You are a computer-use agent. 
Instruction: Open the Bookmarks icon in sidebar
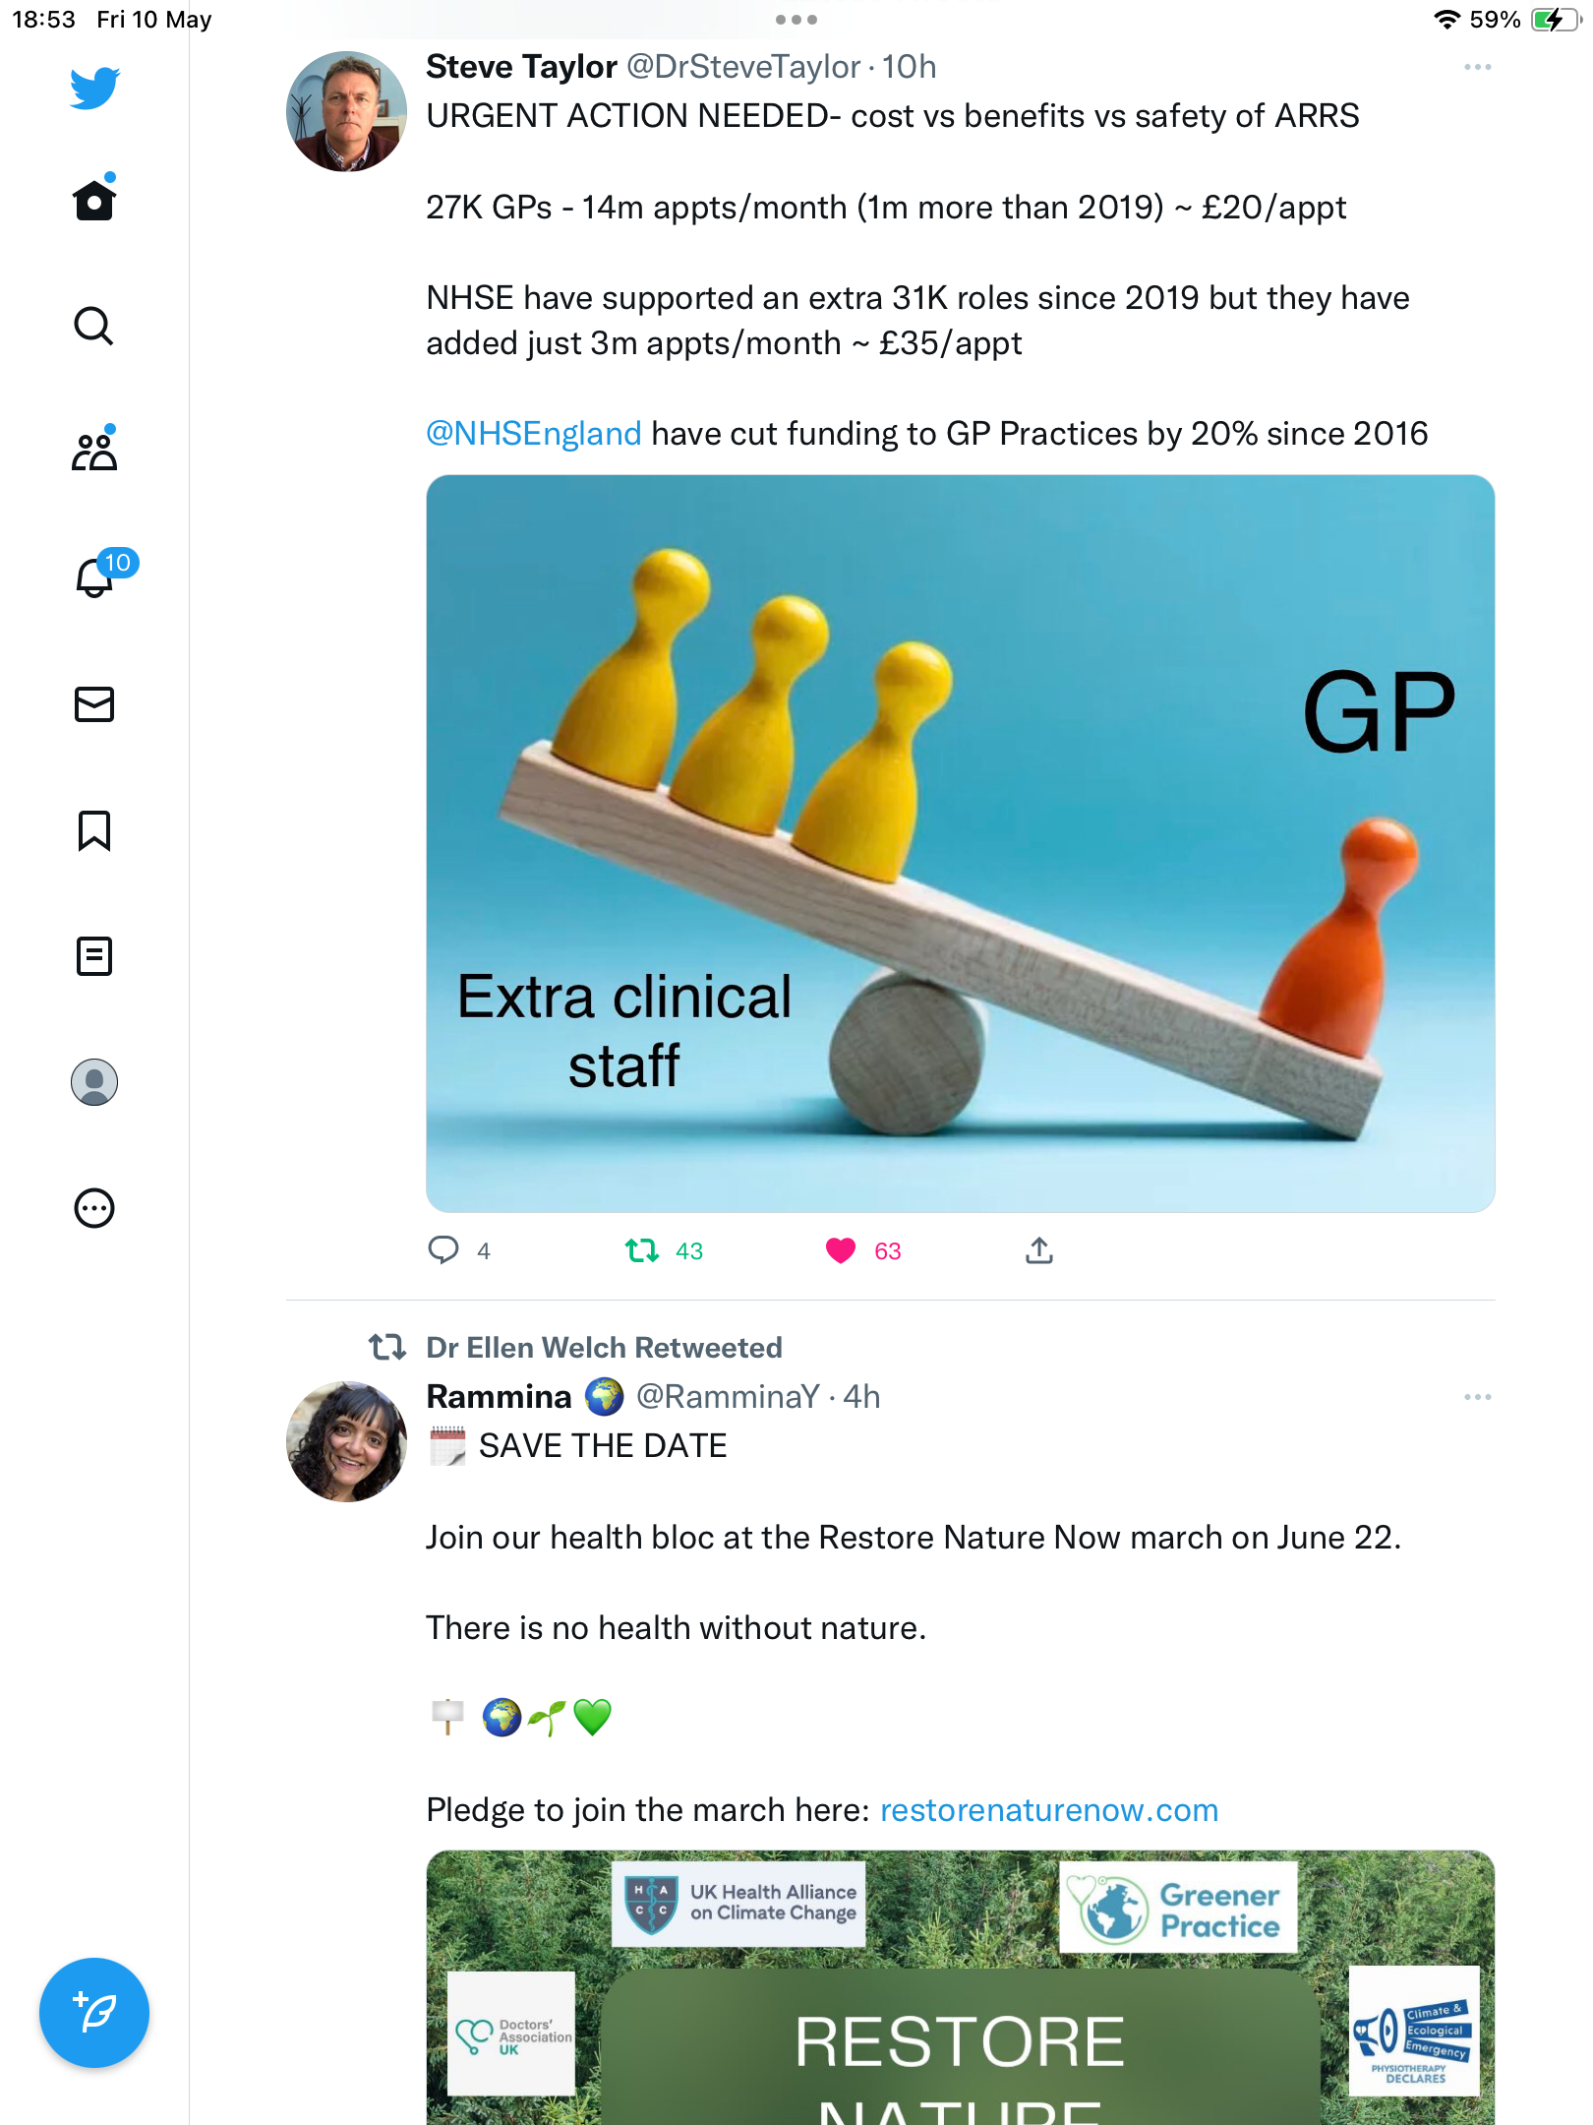(x=94, y=830)
